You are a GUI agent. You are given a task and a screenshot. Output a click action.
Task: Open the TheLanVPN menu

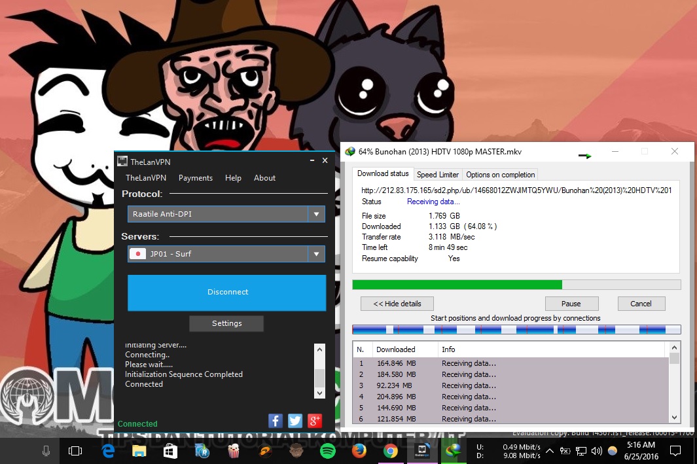tap(146, 178)
